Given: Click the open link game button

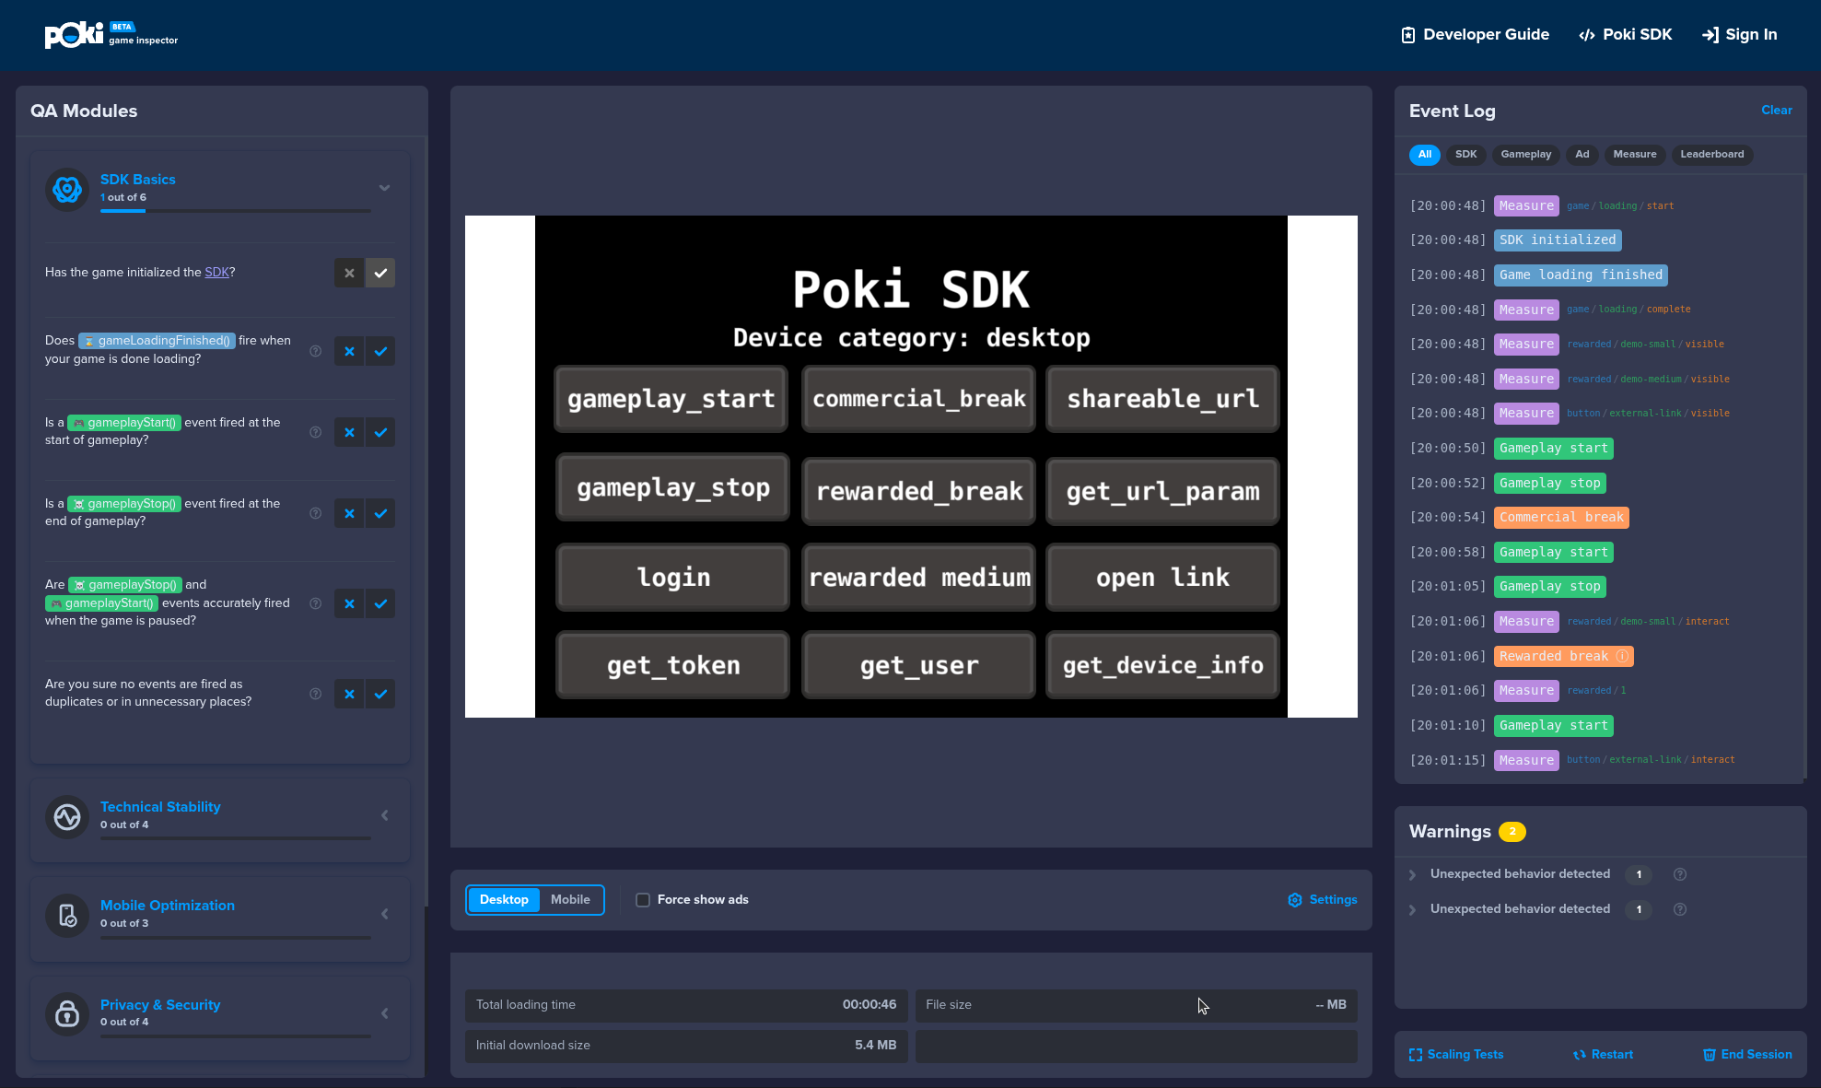Looking at the screenshot, I should [1163, 578].
